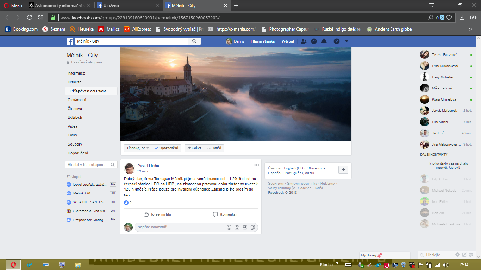Open the volume control in the system tray
The width and height of the screenshot is (481, 270).
(x=446, y=265)
